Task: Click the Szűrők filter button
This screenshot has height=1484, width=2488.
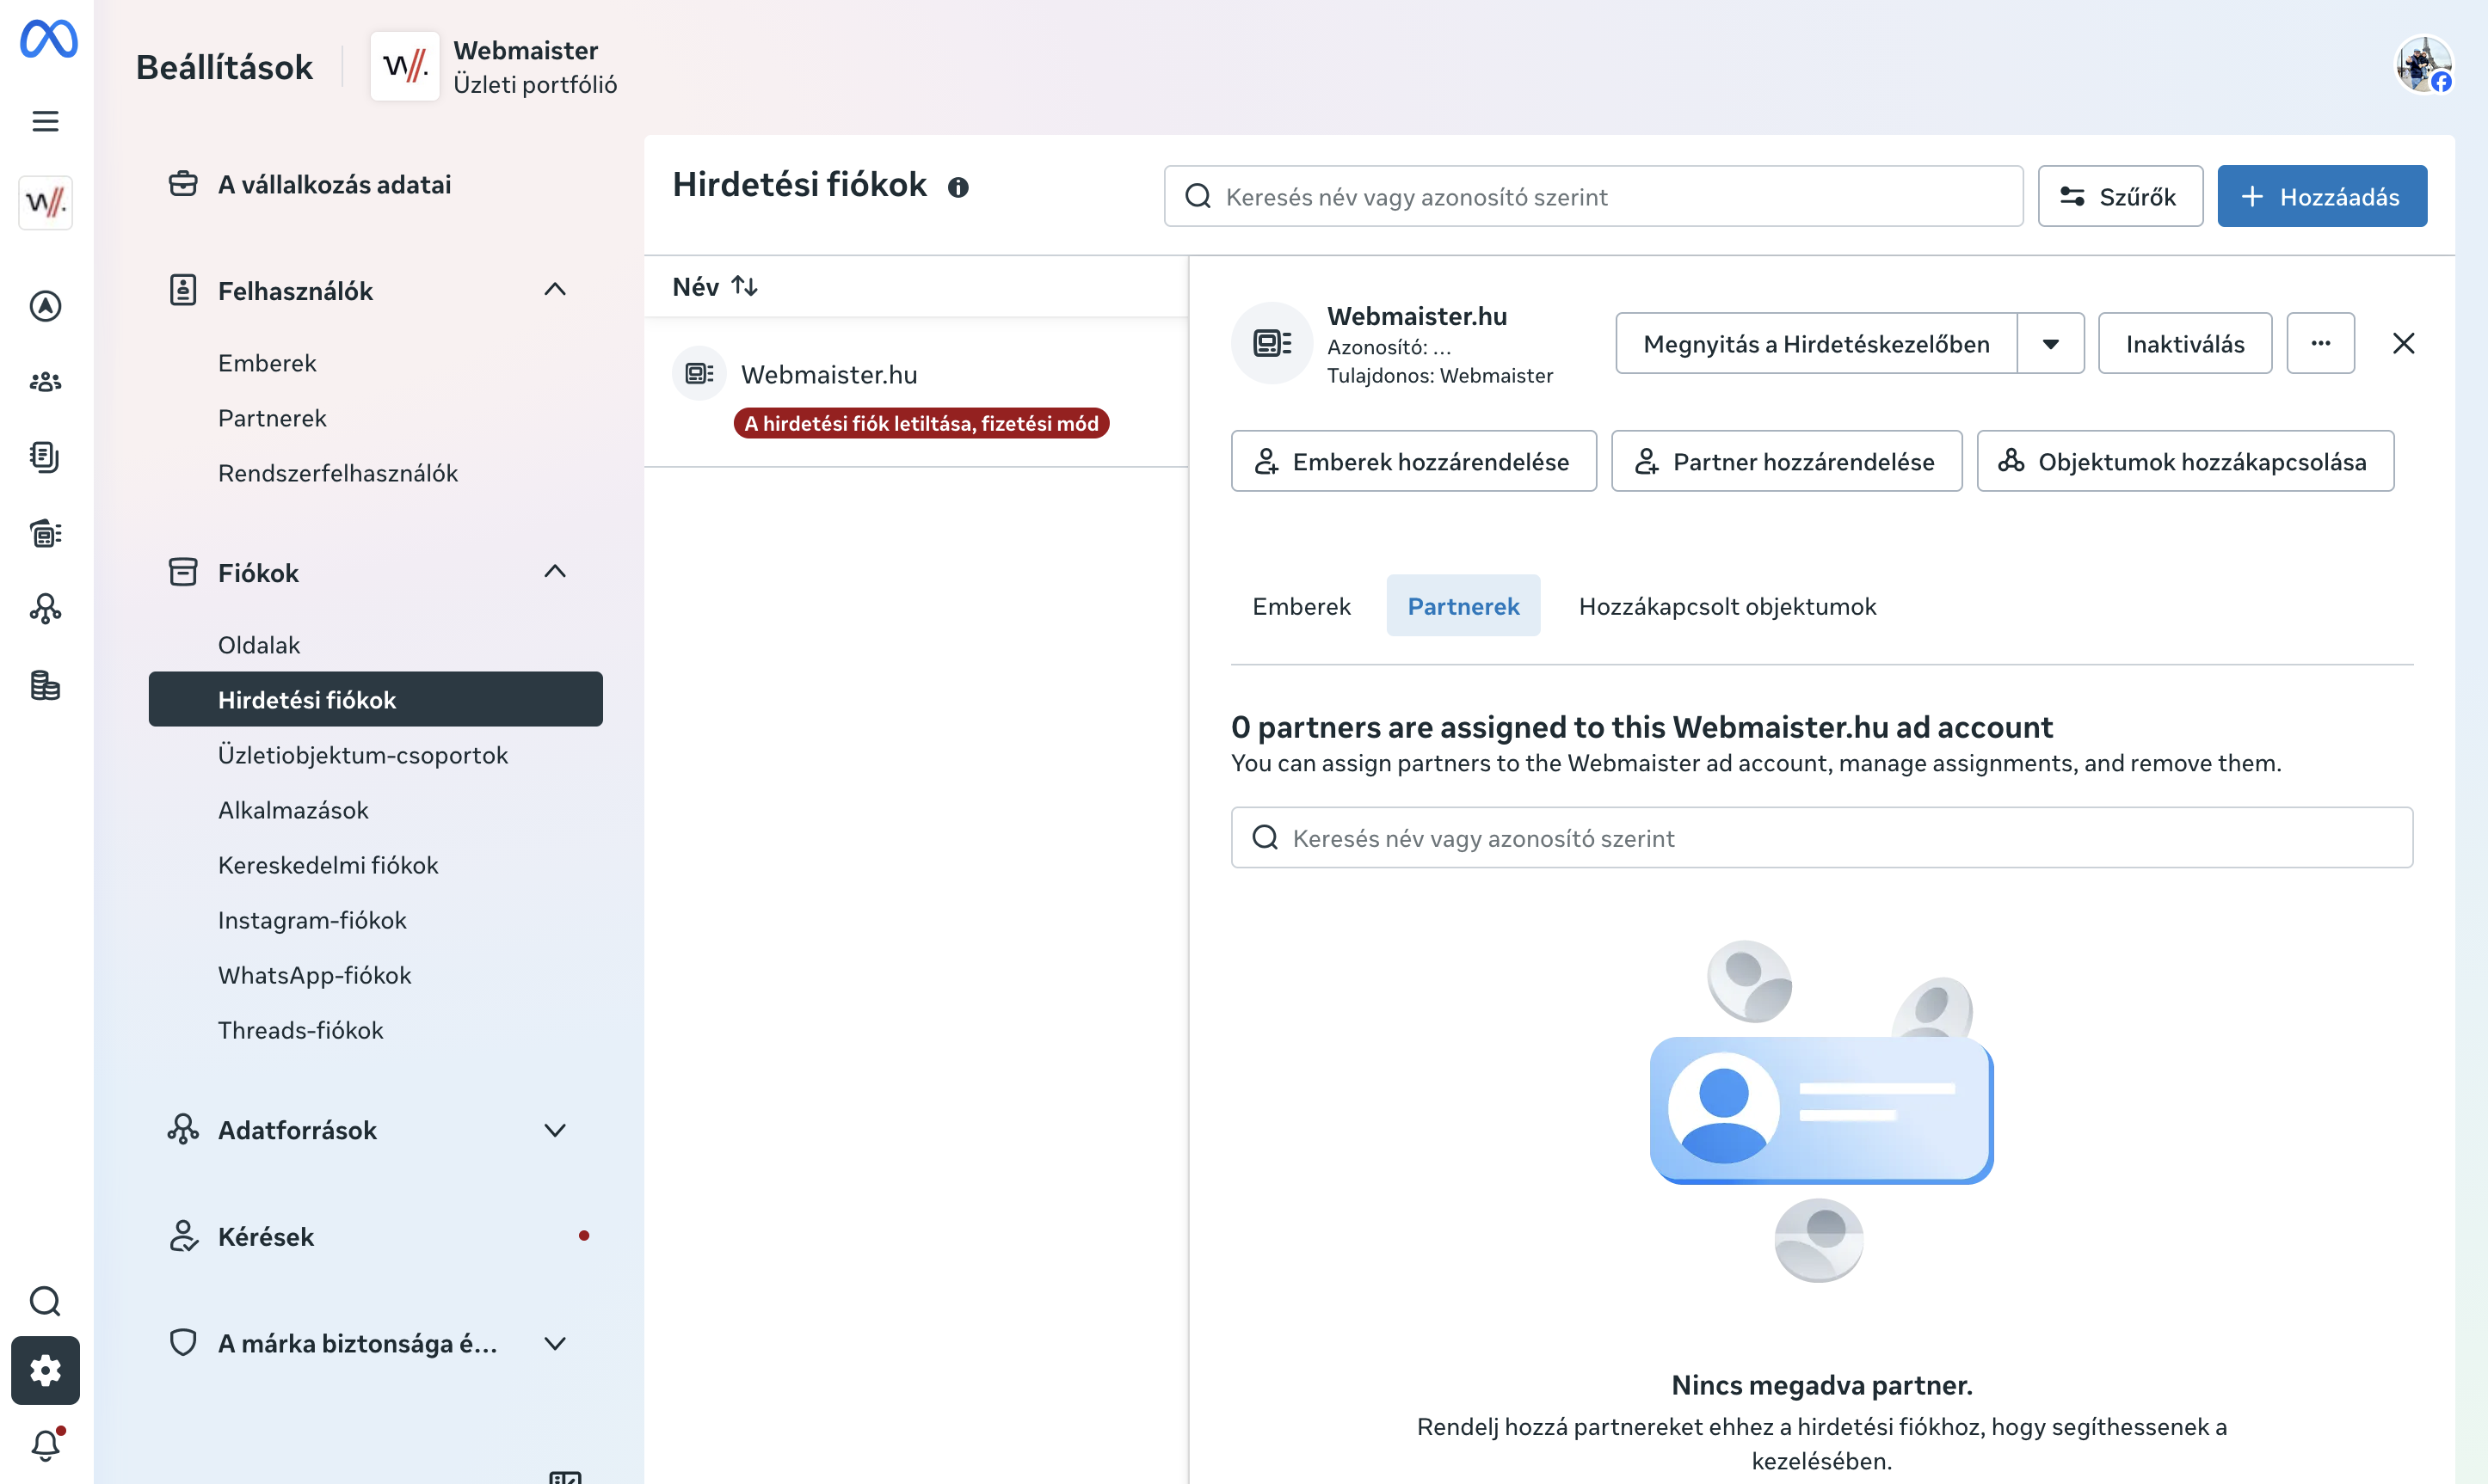Action: 2120,196
